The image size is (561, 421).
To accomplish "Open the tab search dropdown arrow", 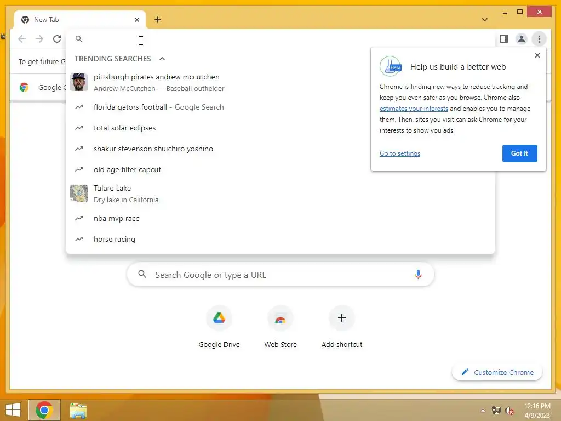I will (x=485, y=20).
